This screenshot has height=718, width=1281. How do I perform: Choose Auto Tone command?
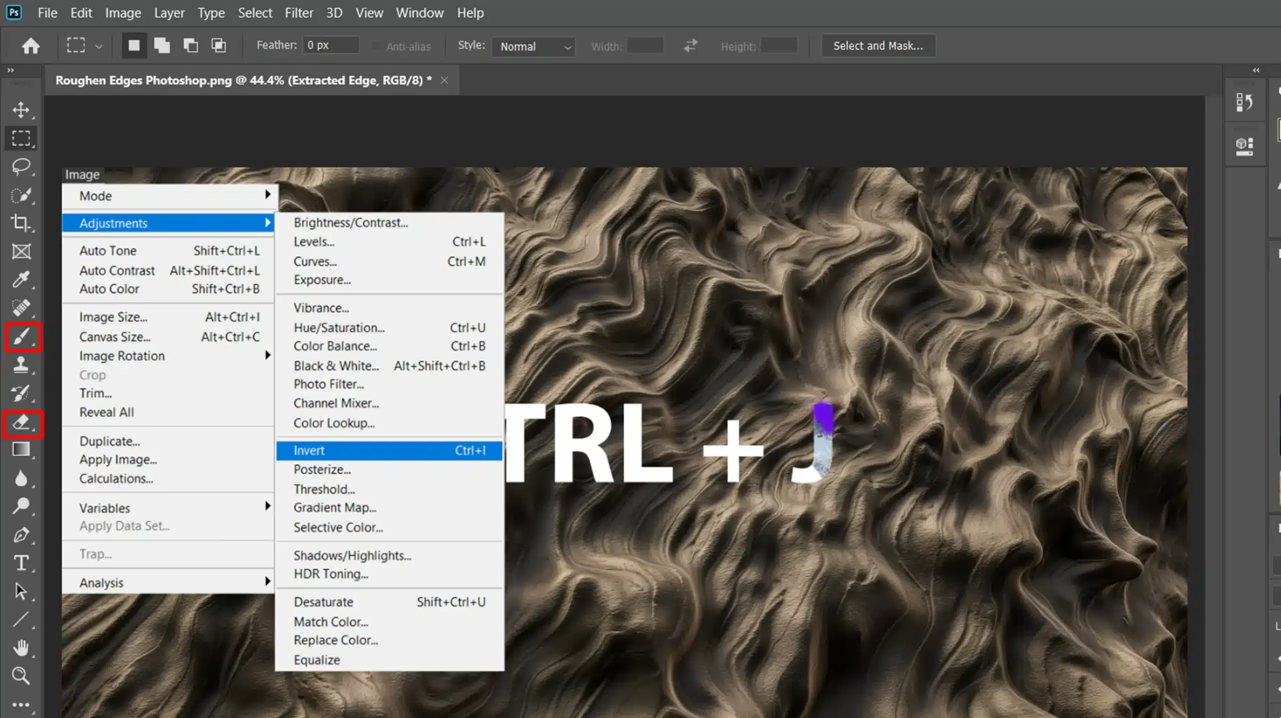(169, 250)
